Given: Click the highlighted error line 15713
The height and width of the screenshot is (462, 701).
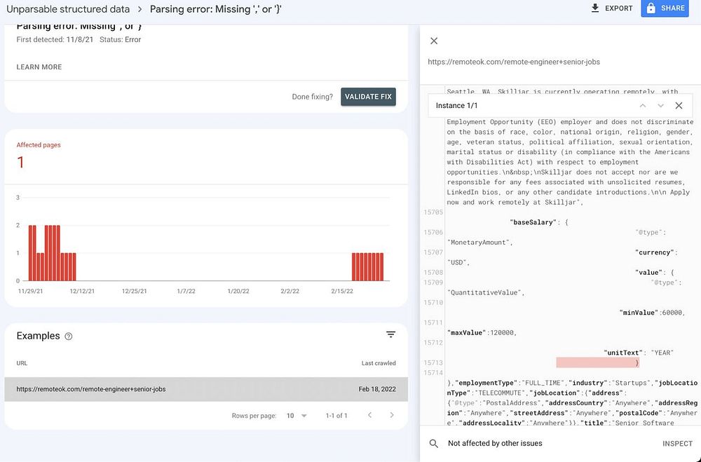Looking at the screenshot, I should coord(597,362).
